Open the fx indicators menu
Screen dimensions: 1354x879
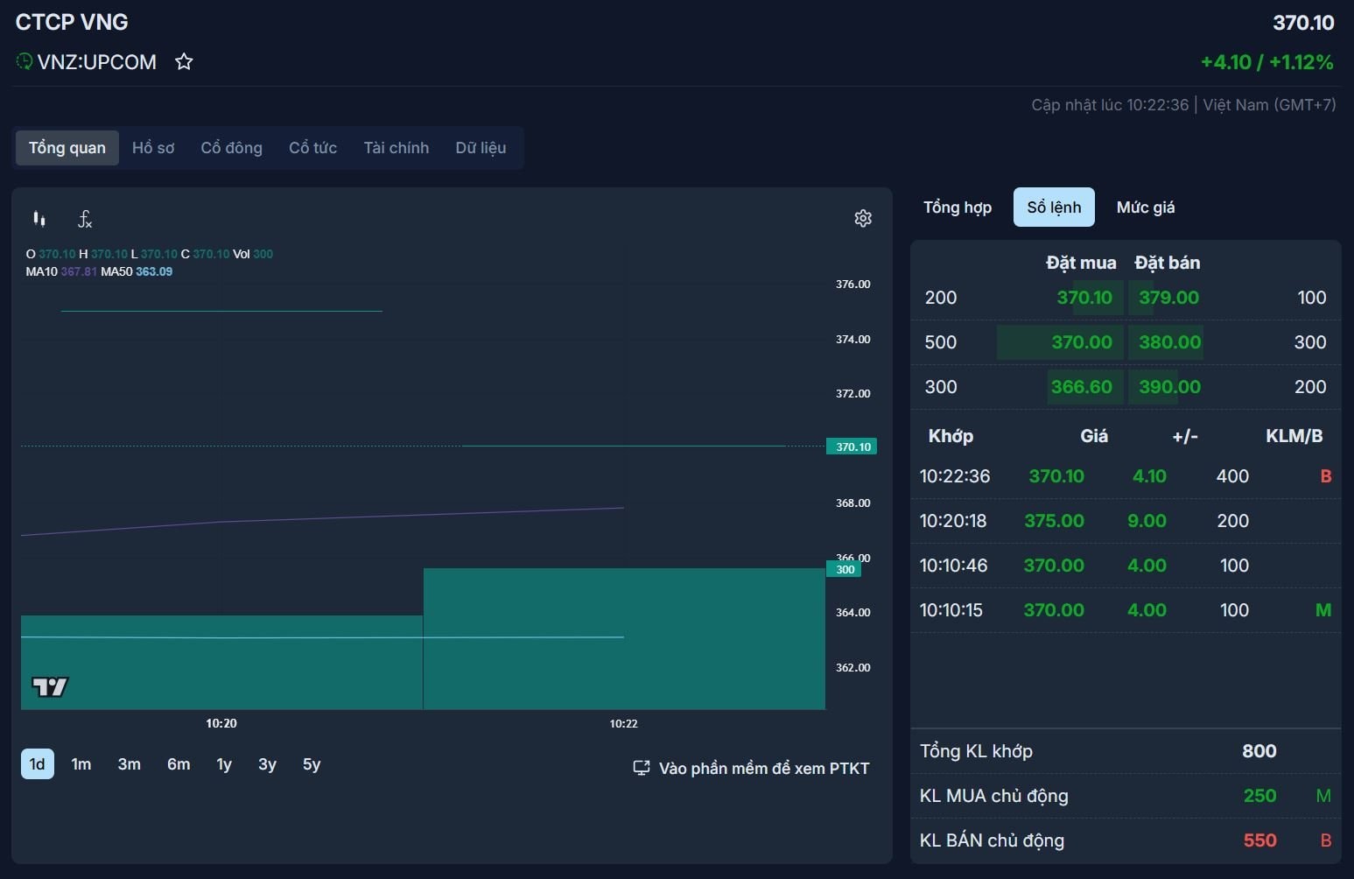coord(85,219)
